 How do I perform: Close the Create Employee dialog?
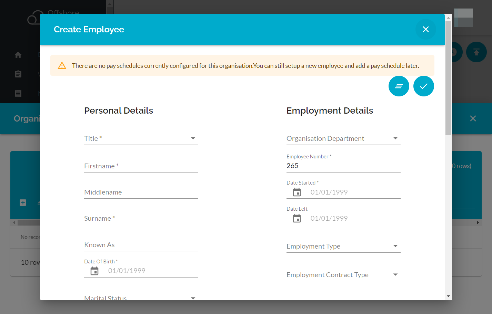tap(426, 29)
